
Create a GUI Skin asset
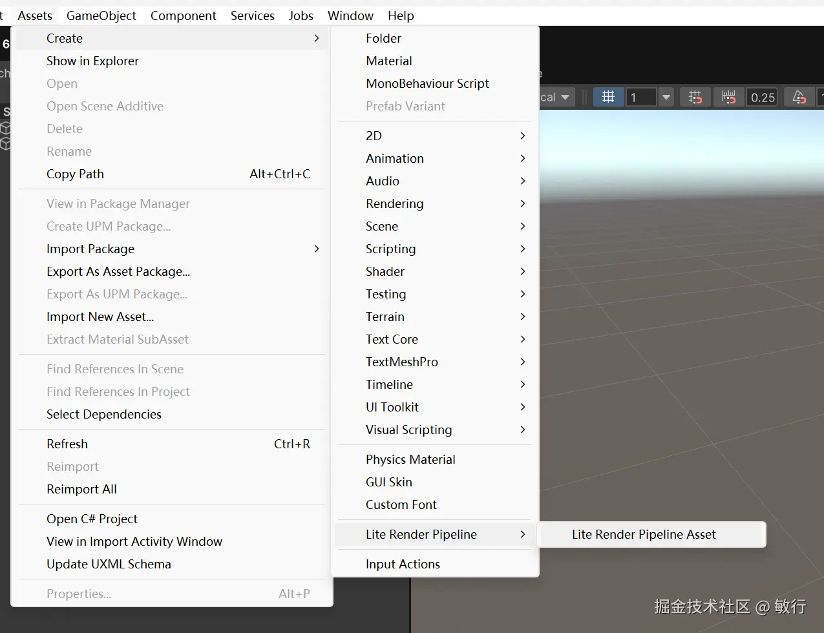[x=435, y=482]
